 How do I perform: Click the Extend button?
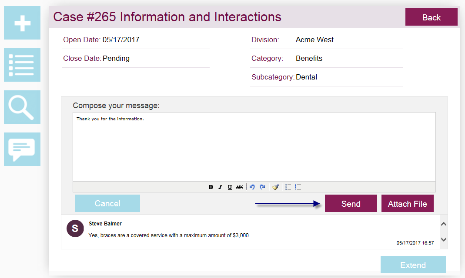point(413,265)
